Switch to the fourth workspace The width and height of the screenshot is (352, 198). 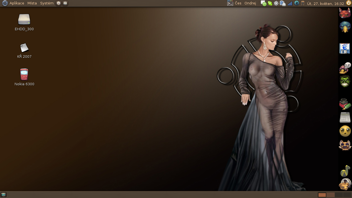[347, 195]
